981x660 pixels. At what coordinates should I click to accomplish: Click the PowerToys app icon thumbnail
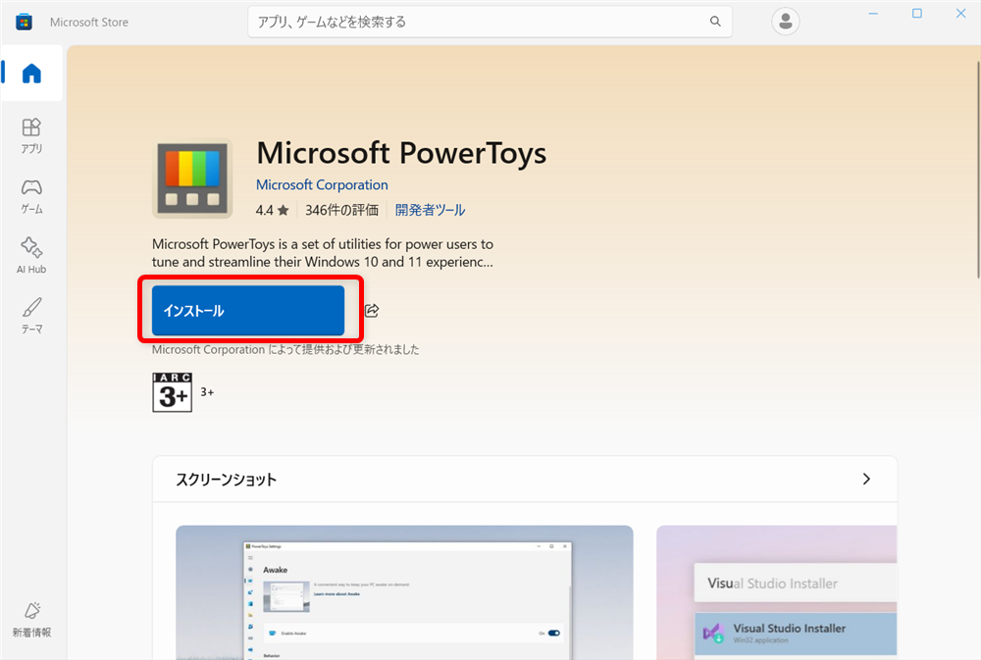[x=190, y=179]
